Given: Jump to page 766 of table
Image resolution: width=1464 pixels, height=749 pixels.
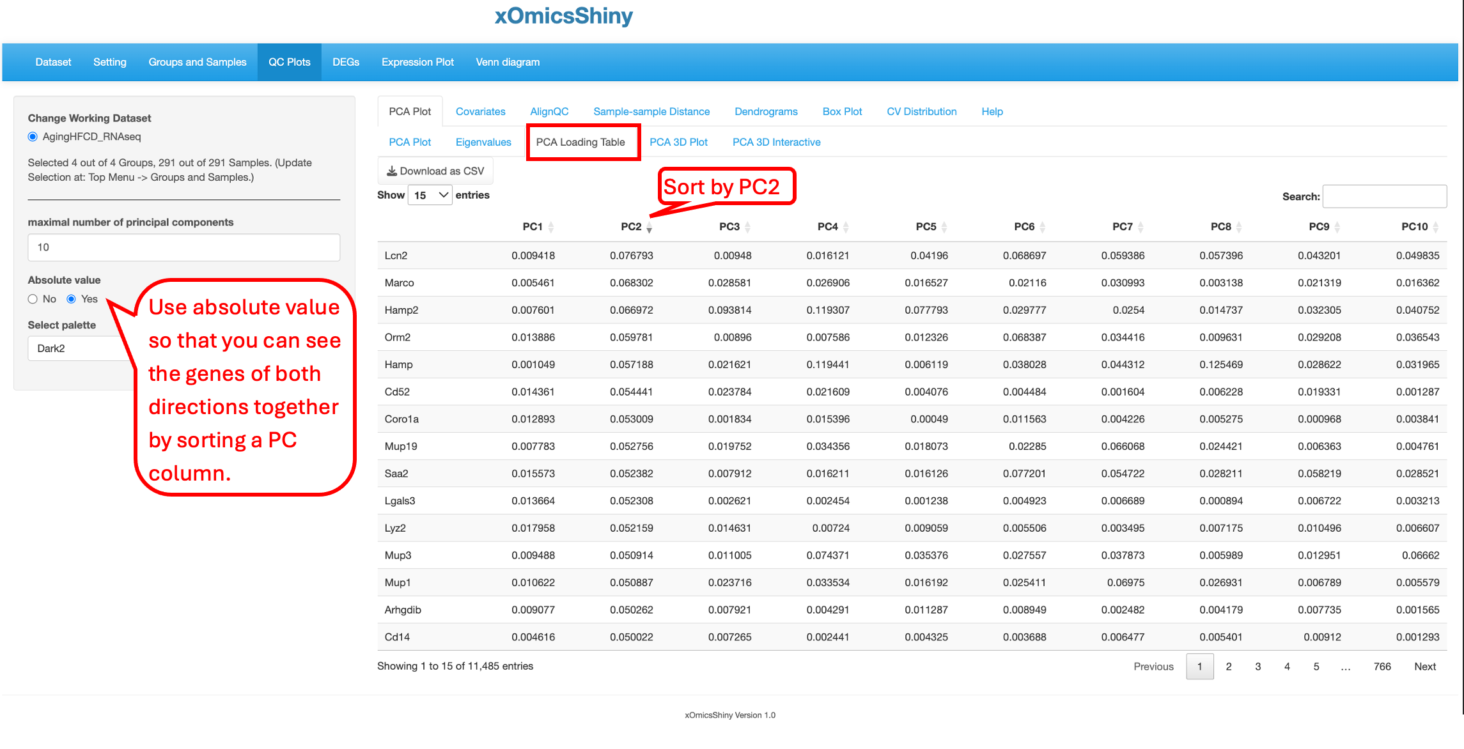Looking at the screenshot, I should pos(1382,667).
